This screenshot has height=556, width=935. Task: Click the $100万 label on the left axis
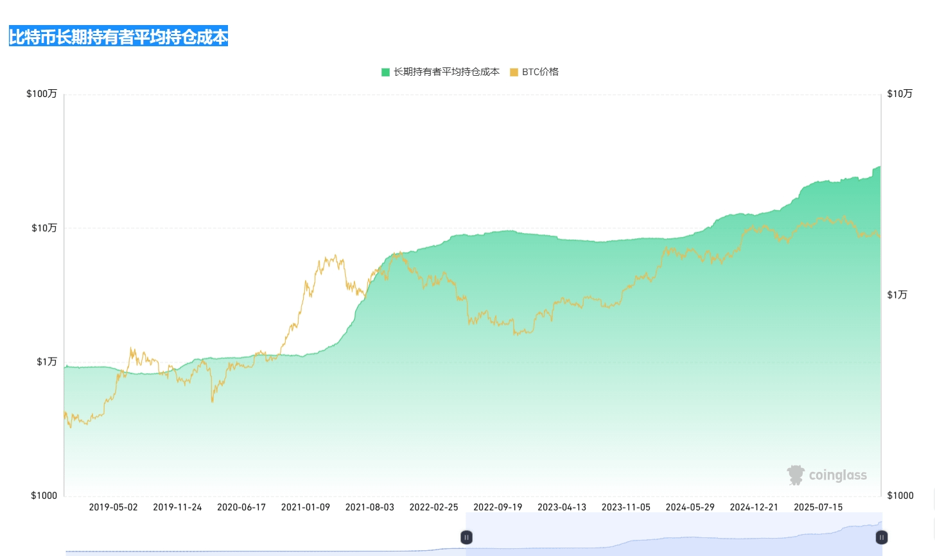[x=42, y=94]
